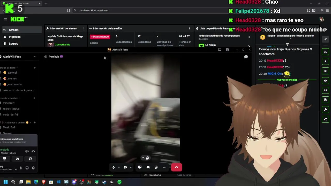The width and height of the screenshot is (331, 186).
Task: Click the focus frame icon in Kick toolbar
Action: 326,52
